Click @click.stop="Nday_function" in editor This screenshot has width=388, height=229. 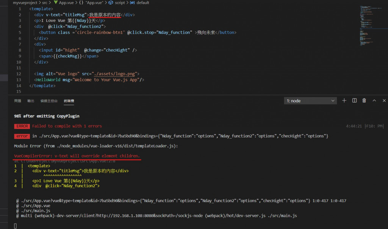coord(160,33)
